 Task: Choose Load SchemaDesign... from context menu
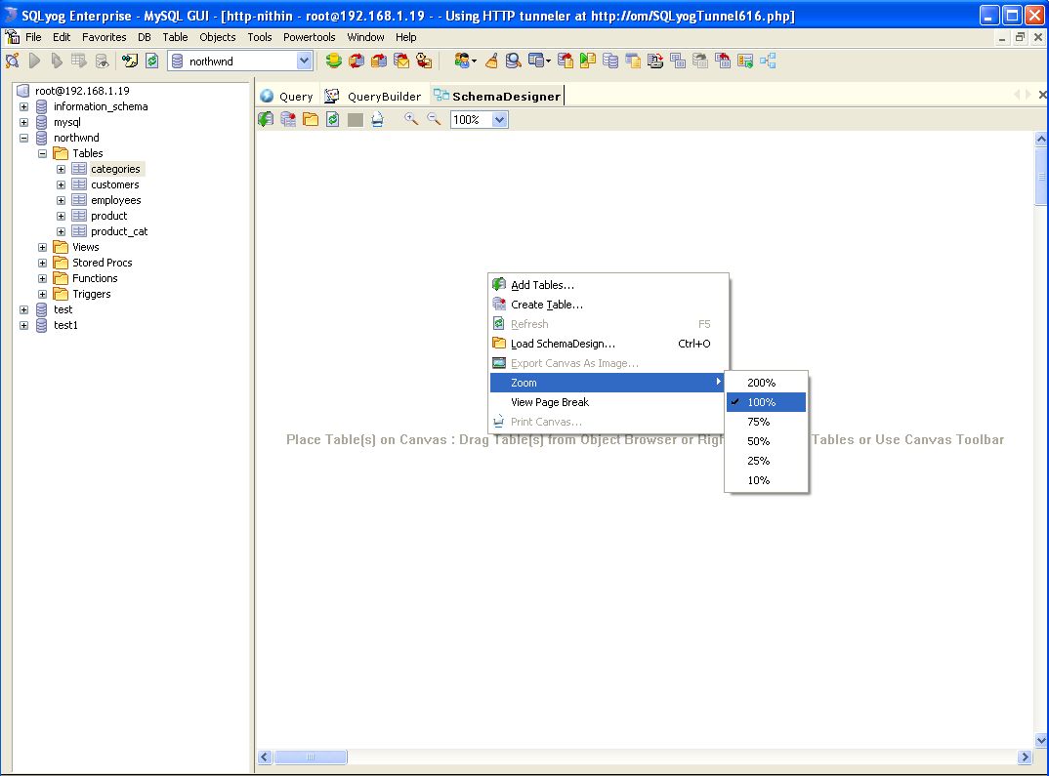tap(608, 344)
